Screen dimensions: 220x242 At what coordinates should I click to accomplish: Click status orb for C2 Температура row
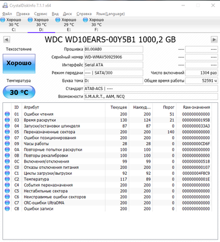[x=7, y=179]
